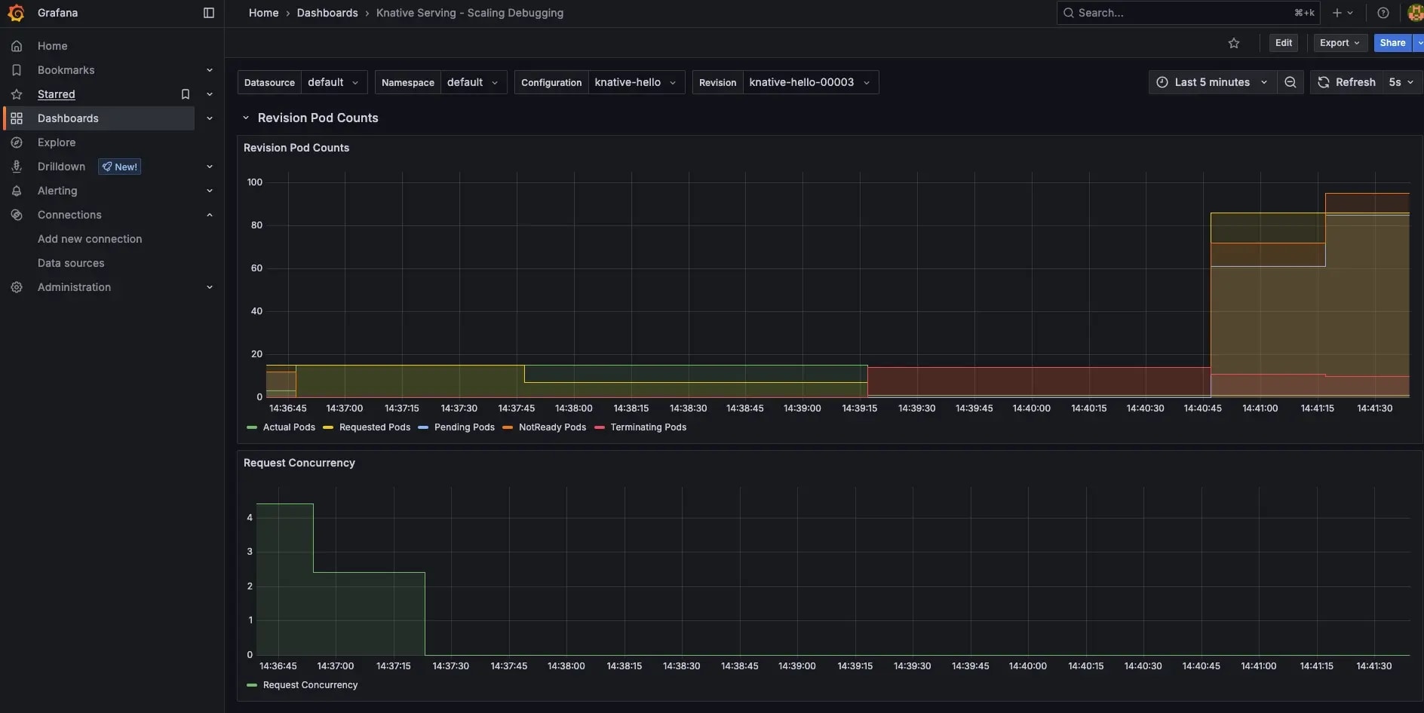This screenshot has height=713, width=1424.
Task: Open Starred in sidebar
Action: (57, 94)
